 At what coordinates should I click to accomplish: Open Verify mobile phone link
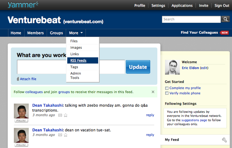[185, 93]
